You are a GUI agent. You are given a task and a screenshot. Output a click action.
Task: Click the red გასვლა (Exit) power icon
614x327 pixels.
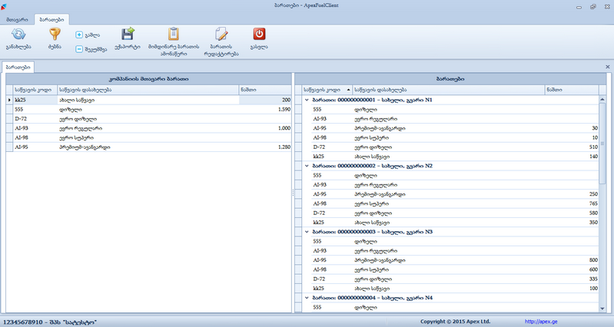click(x=259, y=34)
